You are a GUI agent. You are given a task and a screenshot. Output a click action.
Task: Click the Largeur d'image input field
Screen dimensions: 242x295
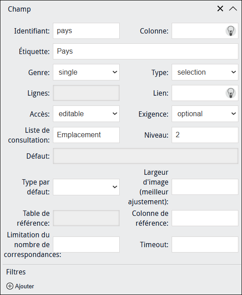[x=205, y=187]
